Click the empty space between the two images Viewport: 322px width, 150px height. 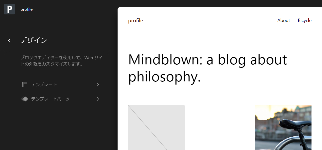click(220, 127)
